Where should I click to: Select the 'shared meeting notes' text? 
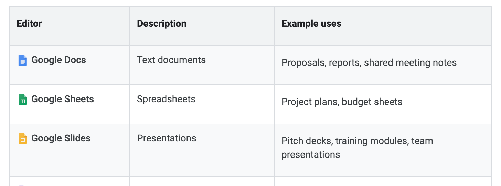(x=410, y=63)
